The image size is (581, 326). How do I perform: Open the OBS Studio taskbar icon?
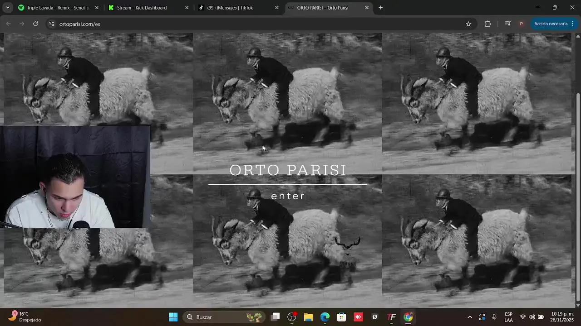click(292, 317)
